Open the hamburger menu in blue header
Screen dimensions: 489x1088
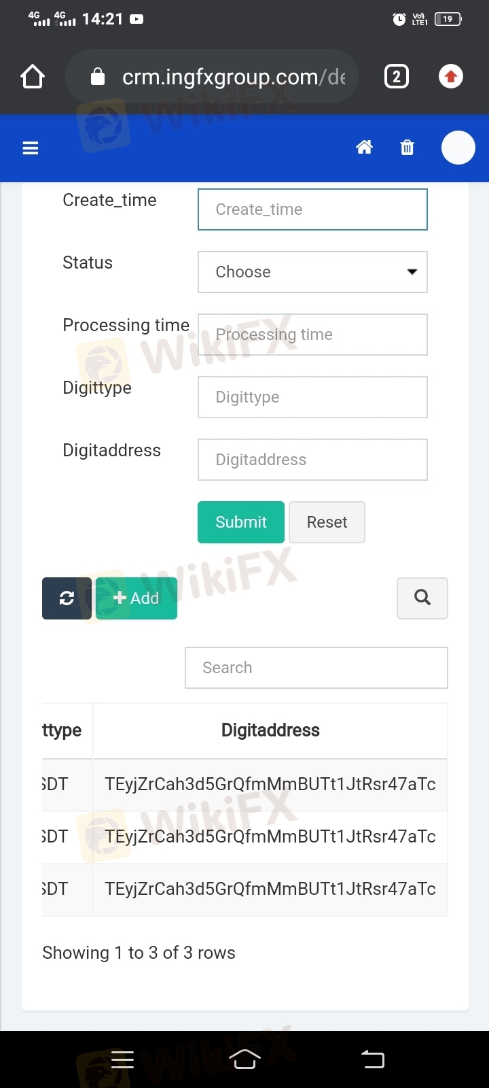31,148
